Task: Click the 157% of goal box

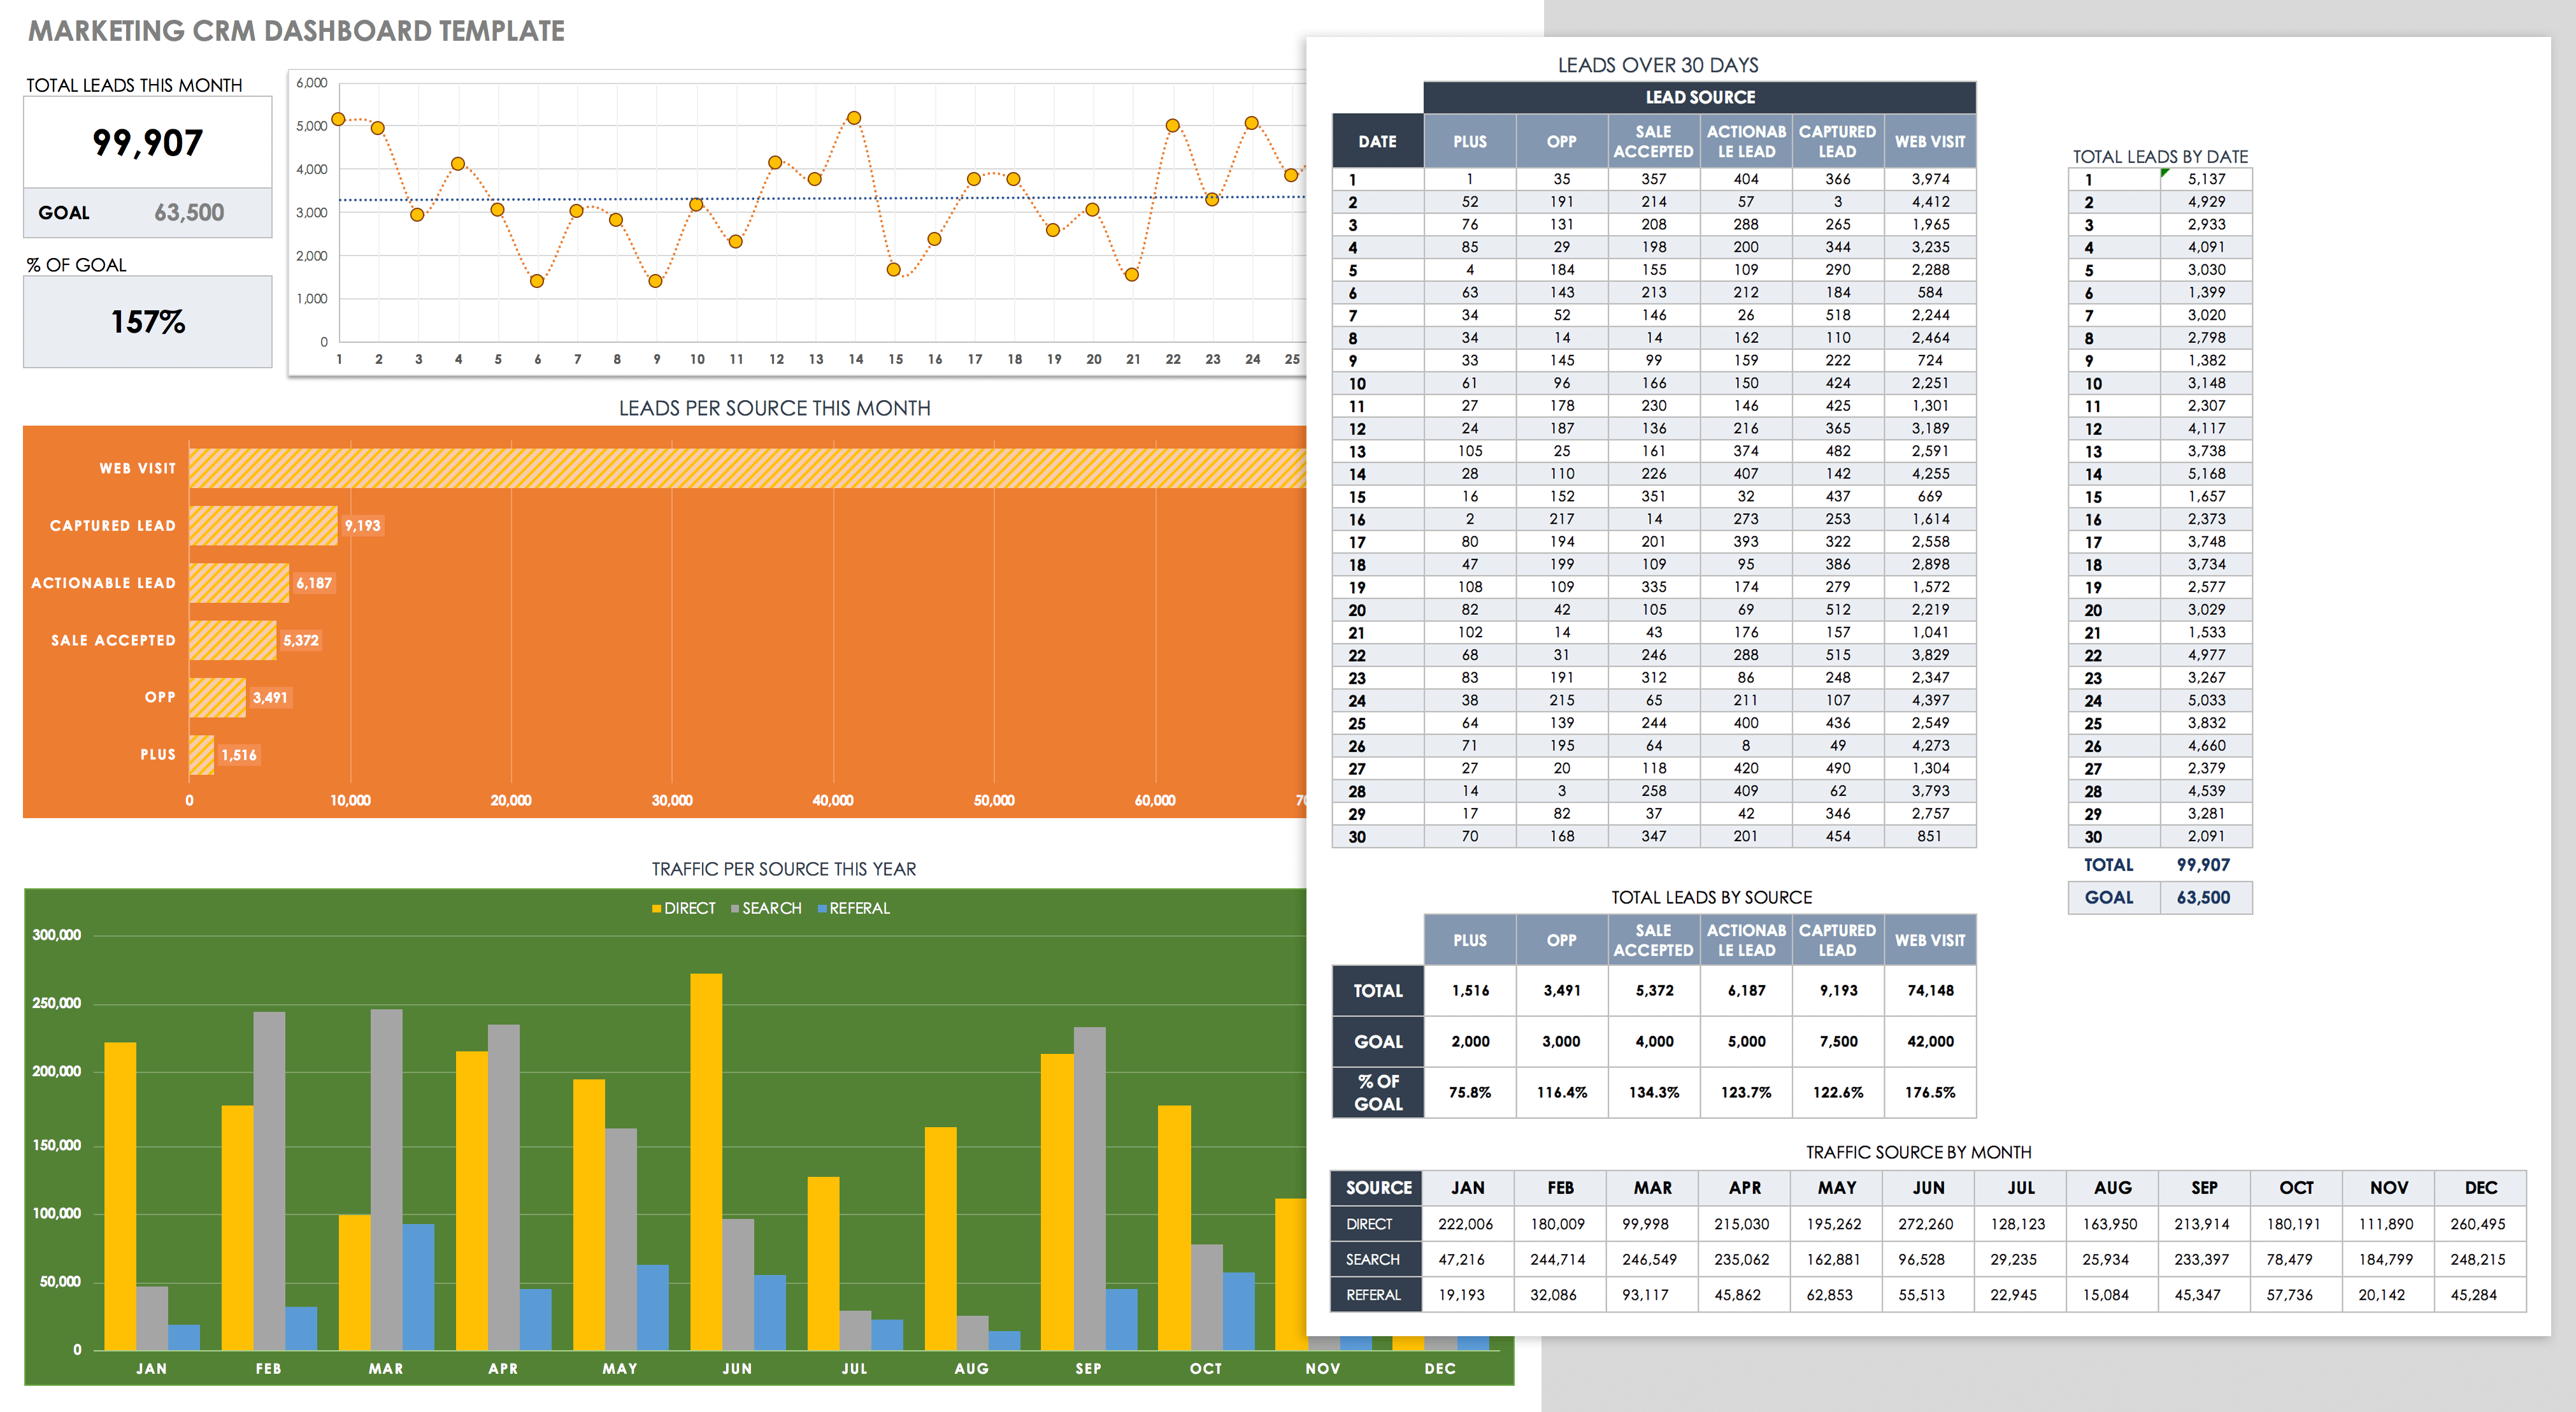Action: [x=148, y=322]
